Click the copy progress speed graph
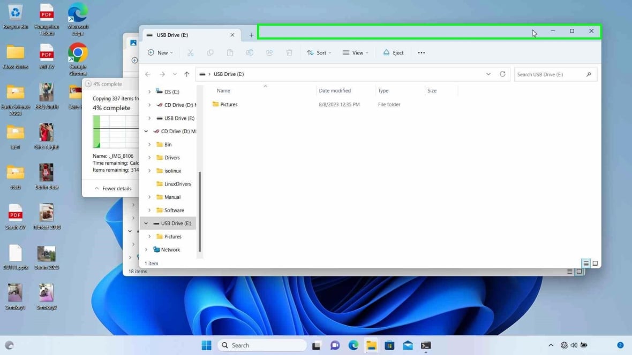This screenshot has width=632, height=355. (116, 132)
